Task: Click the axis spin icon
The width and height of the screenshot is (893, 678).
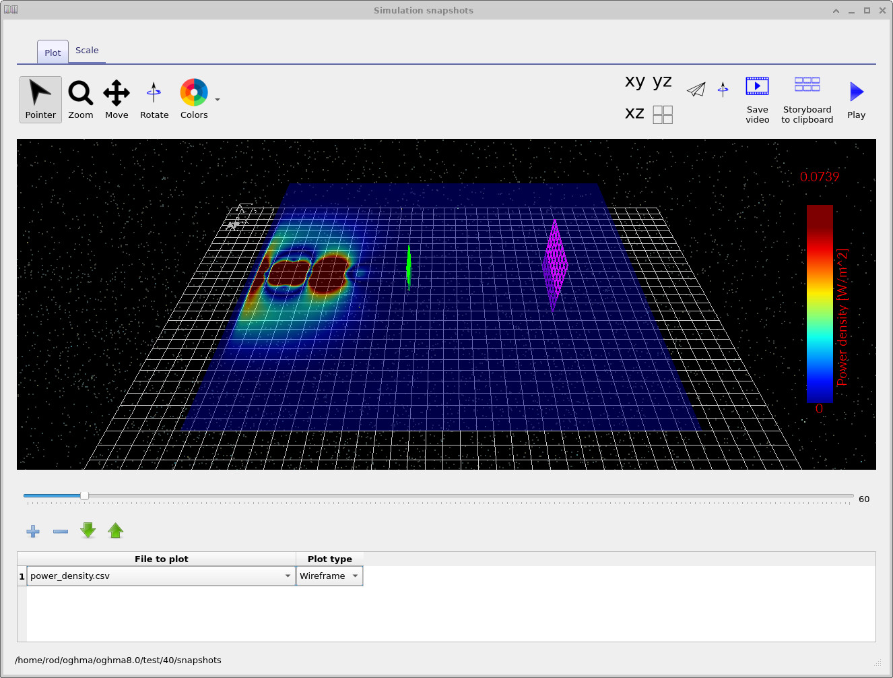Action: point(723,88)
